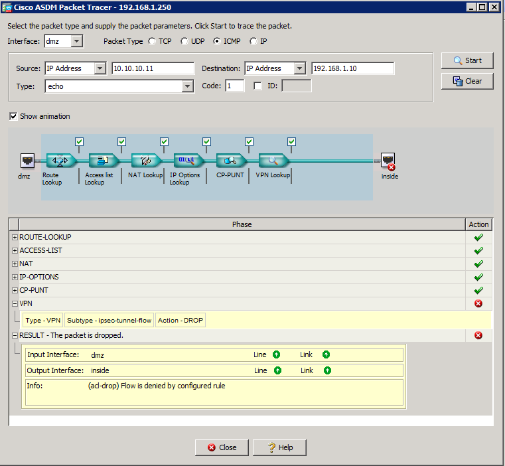Click Start to trace packet
The image size is (505, 466).
point(467,60)
